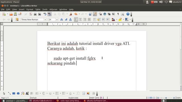Click the Zoom magnifier icon
Image resolution: width=182 pixels, height=102 pixels.
pos(123,14)
